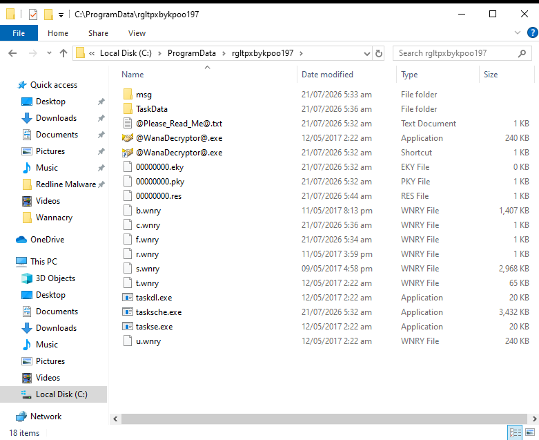Open 3D Objects under This PC
539x440 pixels.
point(55,278)
